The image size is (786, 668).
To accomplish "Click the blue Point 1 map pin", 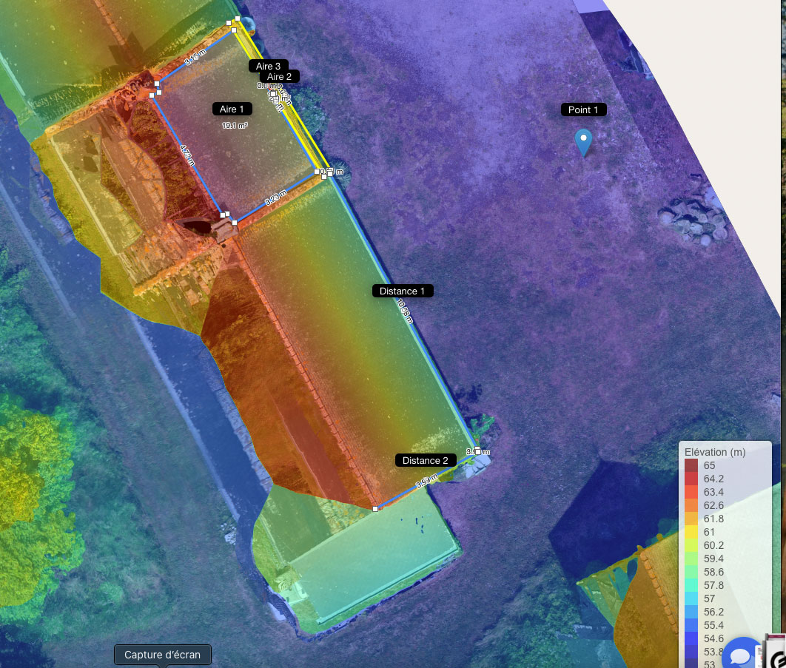I will [x=584, y=141].
